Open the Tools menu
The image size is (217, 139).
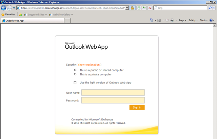pos(204,20)
